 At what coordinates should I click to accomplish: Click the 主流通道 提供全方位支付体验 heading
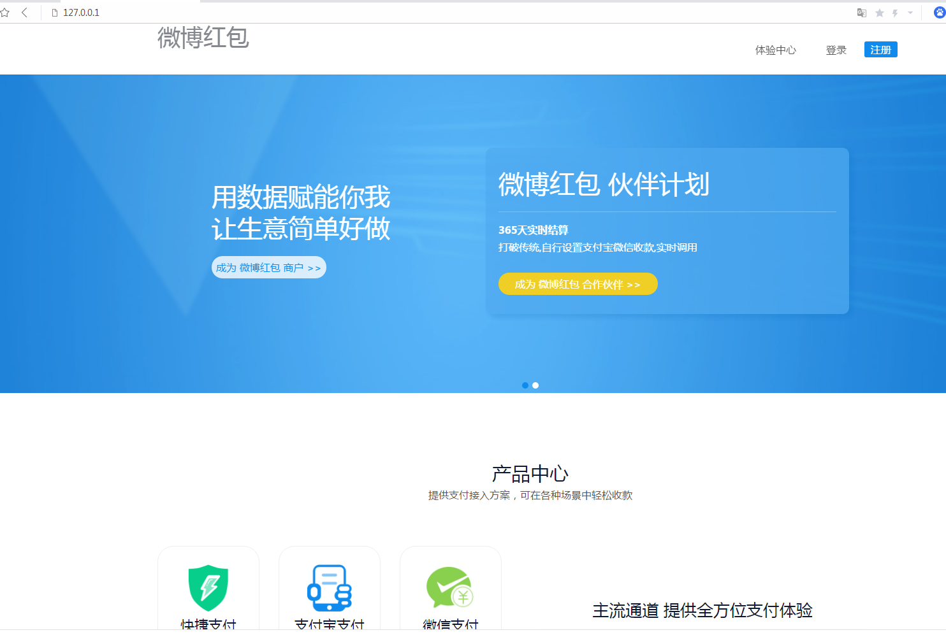[702, 610]
